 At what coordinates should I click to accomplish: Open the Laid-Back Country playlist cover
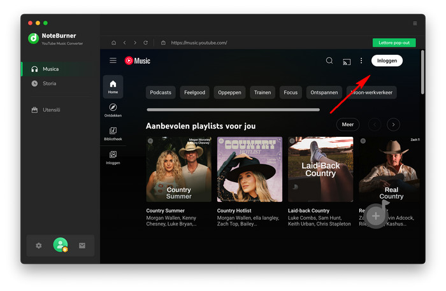point(320,169)
